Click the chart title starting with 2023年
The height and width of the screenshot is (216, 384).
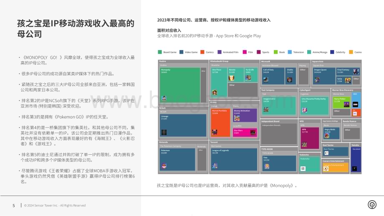point(214,20)
